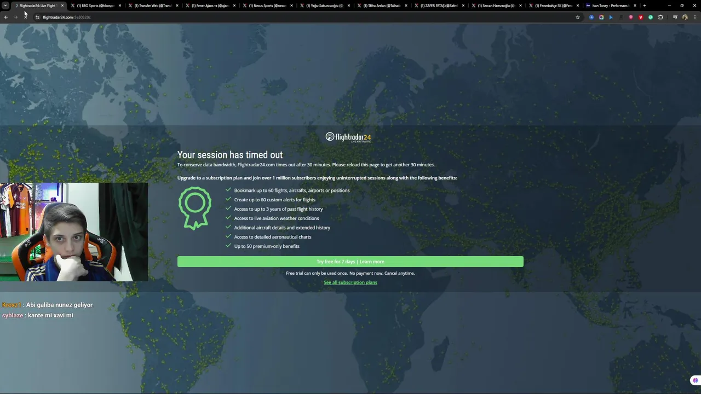Open the red V extension icon
Image resolution: width=701 pixels, height=394 pixels.
tap(641, 17)
